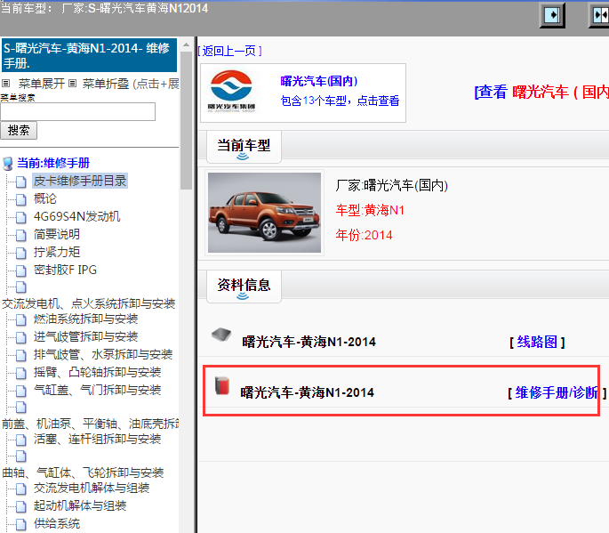Open 排气歧管、水泵拆卸与安装 tree item
Viewport: 609px width, 533px height.
tap(103, 354)
